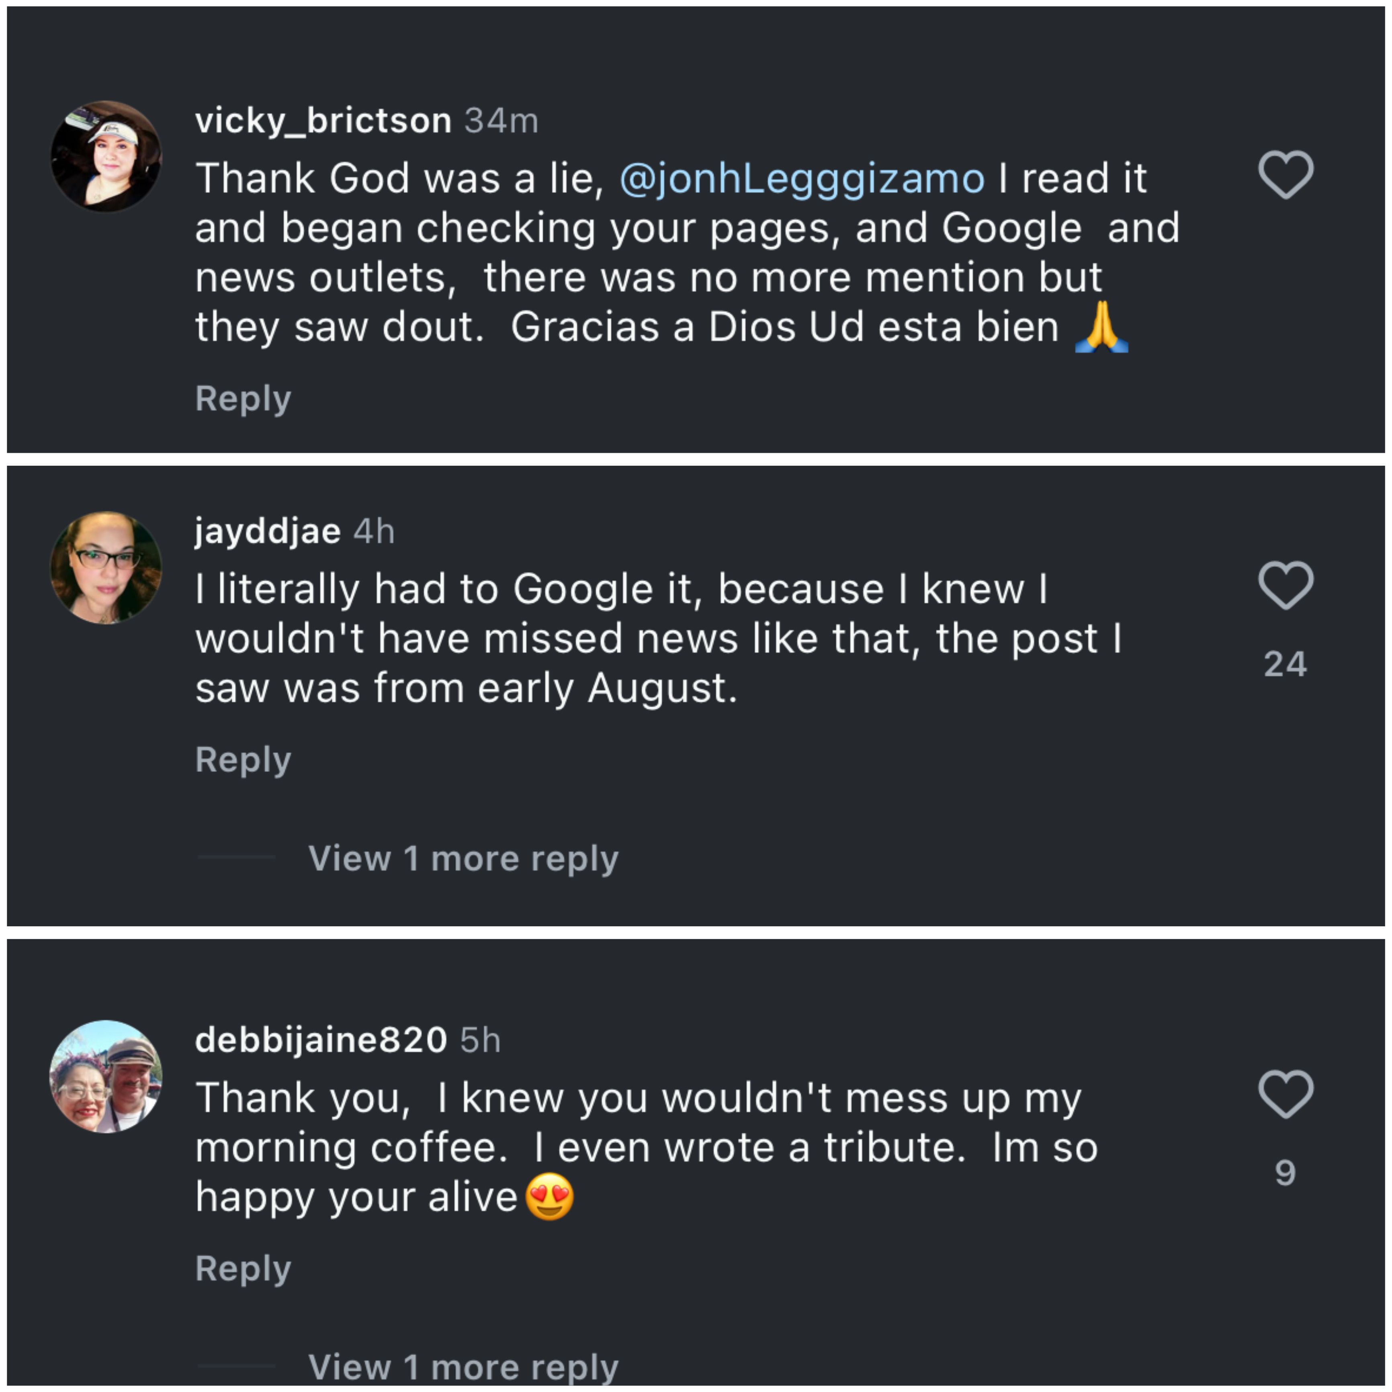
Task: Open the @jonhLegggizamo mention
Action: (x=801, y=179)
